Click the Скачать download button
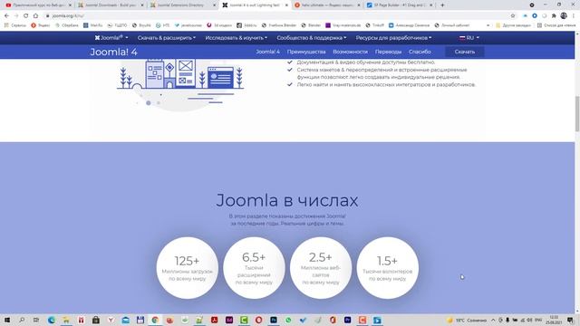This screenshot has width=580, height=326. coord(465,52)
